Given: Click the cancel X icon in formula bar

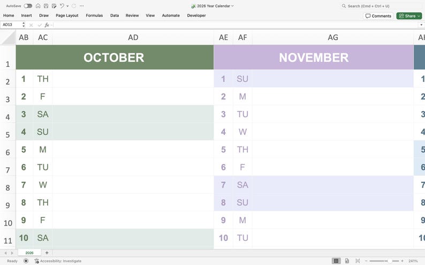Looking at the screenshot, I should tap(31, 25).
